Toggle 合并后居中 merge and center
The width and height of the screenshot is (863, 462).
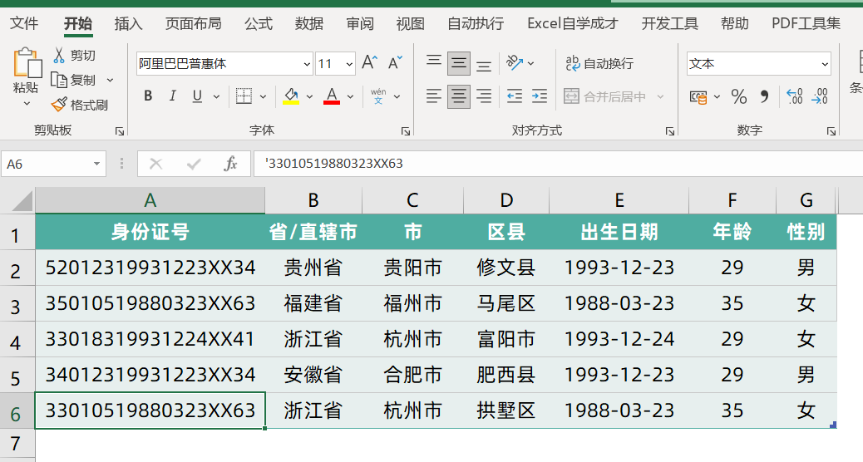[605, 96]
